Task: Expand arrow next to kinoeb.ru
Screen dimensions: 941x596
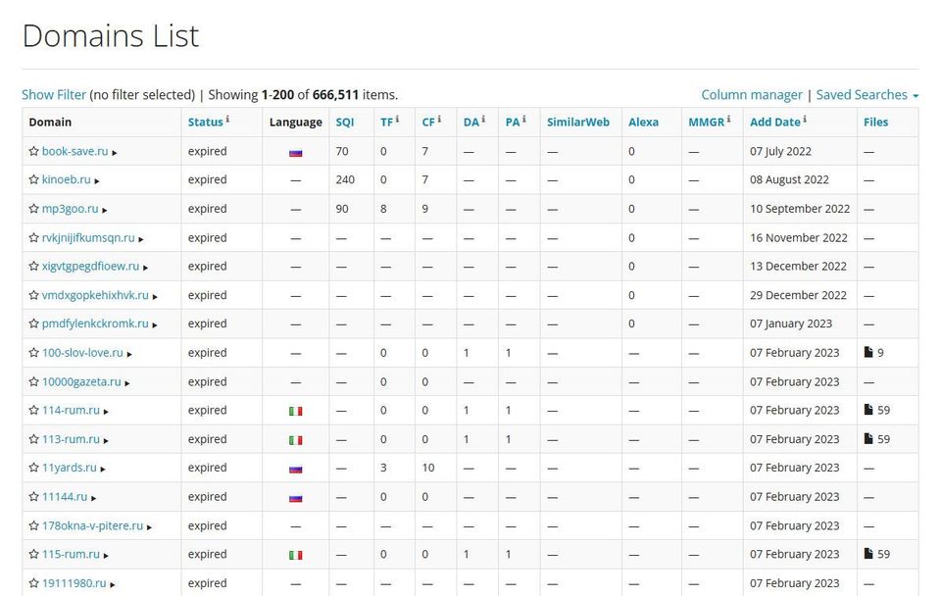Action: (97, 180)
